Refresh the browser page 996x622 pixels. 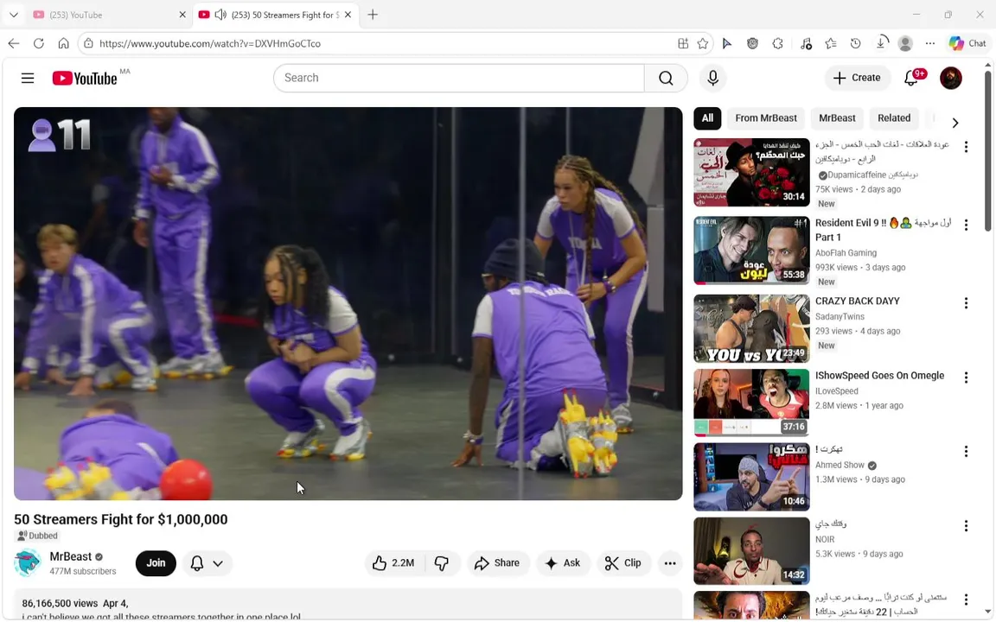point(39,43)
